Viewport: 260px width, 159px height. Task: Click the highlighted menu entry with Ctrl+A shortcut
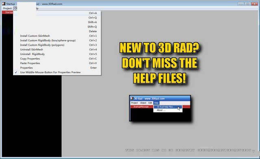tap(57, 13)
